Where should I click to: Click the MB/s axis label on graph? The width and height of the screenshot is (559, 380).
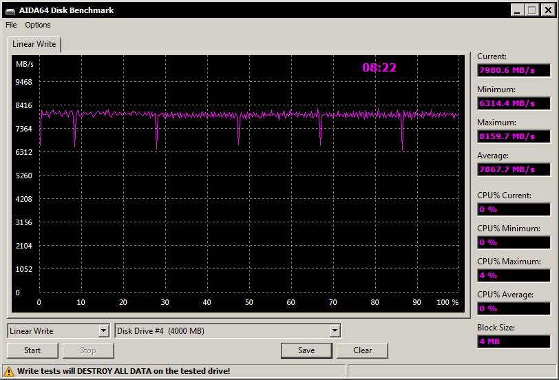[25, 64]
